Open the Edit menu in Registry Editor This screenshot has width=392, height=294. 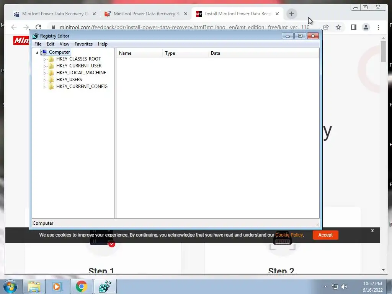51,44
